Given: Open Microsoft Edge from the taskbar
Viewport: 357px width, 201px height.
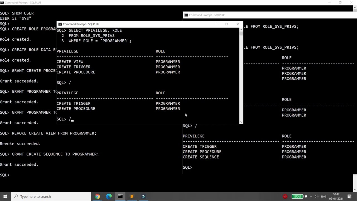Looking at the screenshot, I should tap(109, 197).
